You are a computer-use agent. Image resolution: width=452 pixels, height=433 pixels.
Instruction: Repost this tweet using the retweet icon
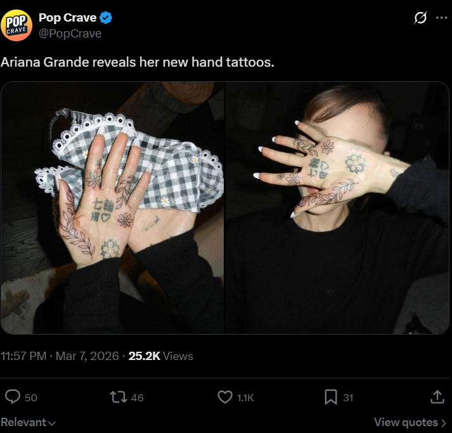coord(118,397)
